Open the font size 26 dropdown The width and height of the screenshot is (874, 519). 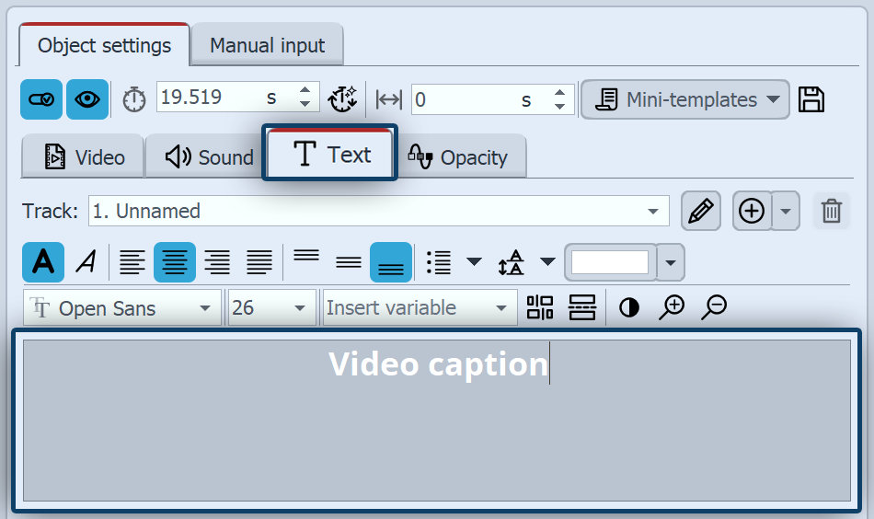271,307
